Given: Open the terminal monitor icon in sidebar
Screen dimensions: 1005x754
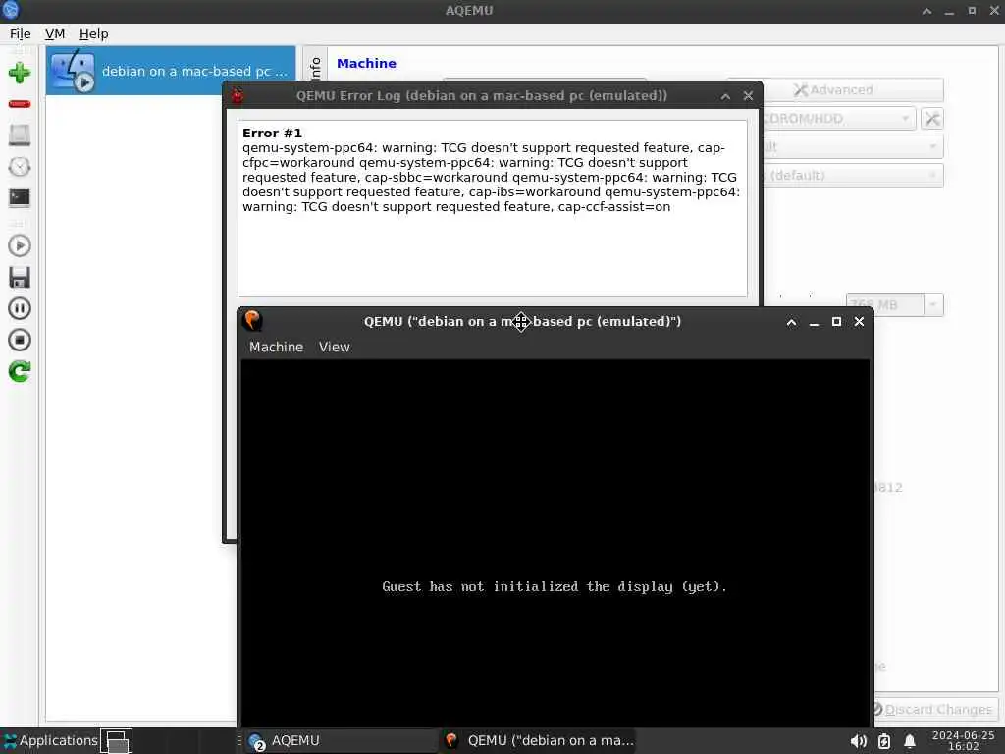Looking at the screenshot, I should coord(20,197).
